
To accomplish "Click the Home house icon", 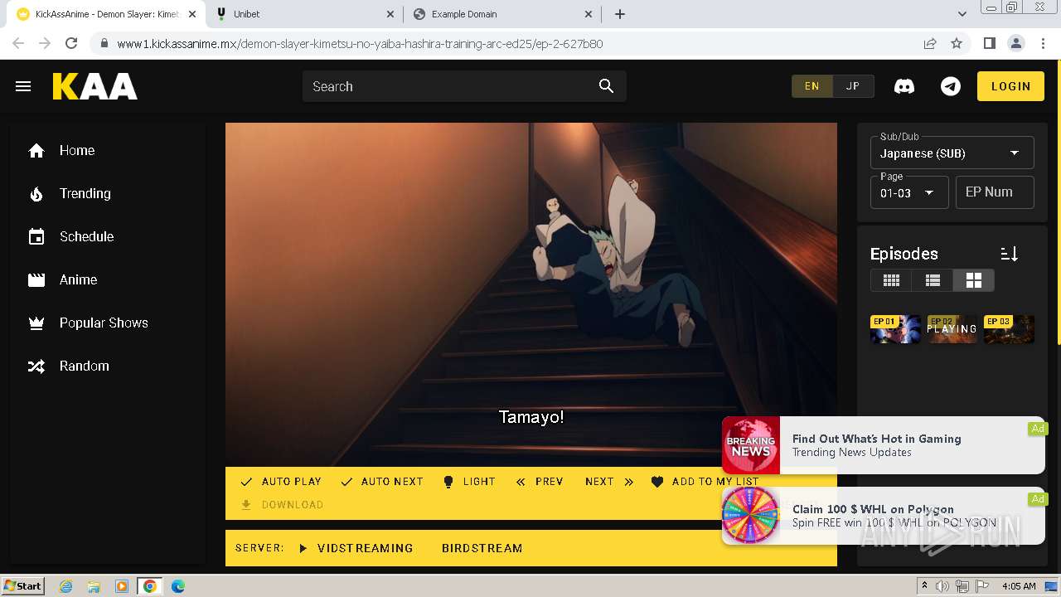I will pyautogui.click(x=36, y=150).
